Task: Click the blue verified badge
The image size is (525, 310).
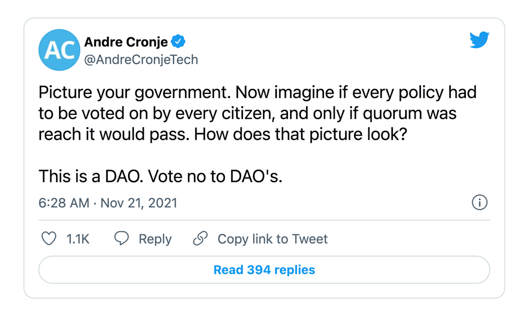Action: pyautogui.click(x=178, y=41)
